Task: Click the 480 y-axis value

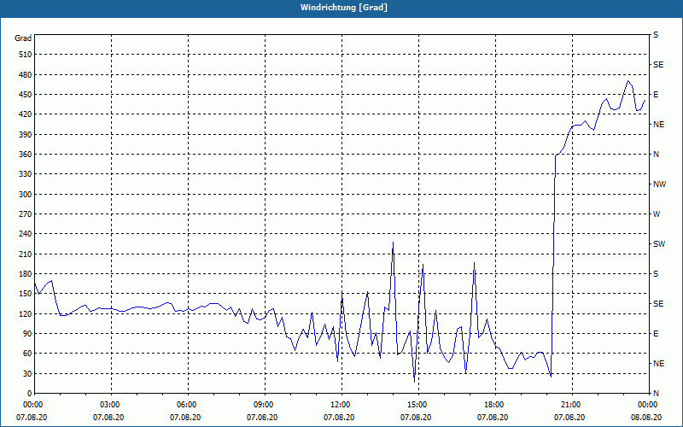Action: [x=26, y=74]
